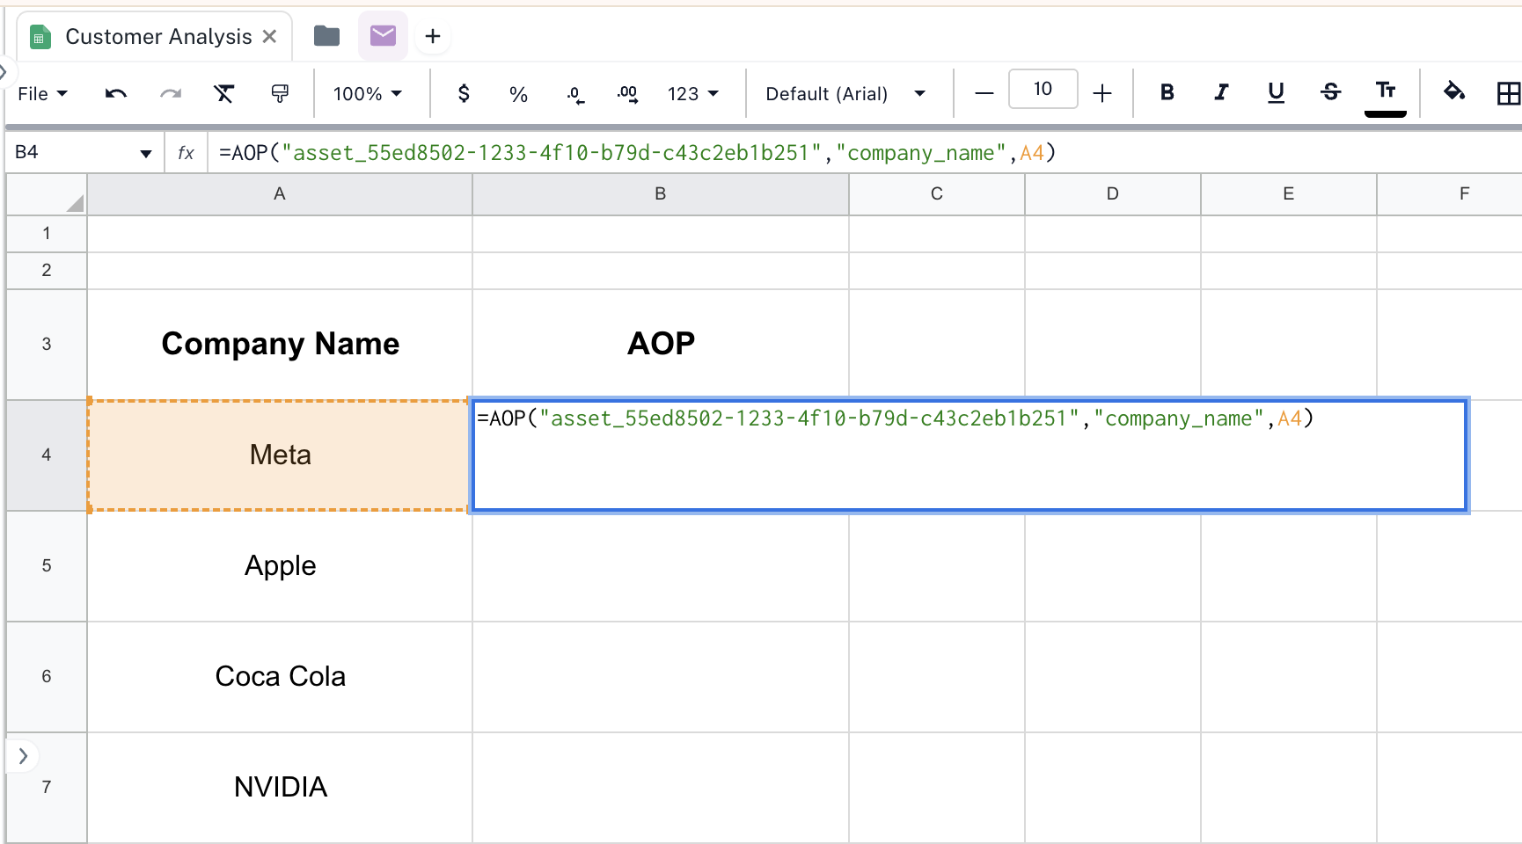
Task: Open the purple mail icon tab
Action: coord(383,36)
